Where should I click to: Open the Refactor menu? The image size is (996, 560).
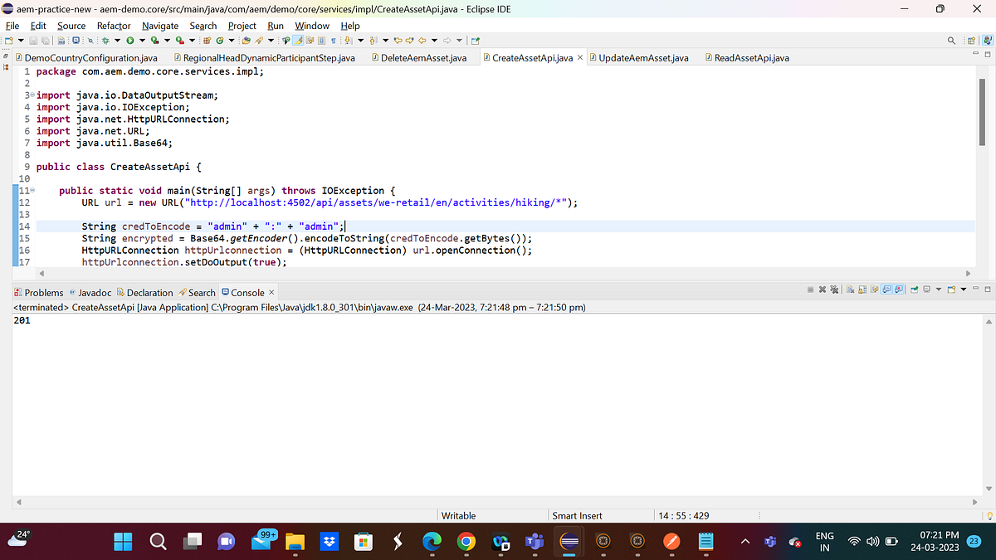coord(114,26)
